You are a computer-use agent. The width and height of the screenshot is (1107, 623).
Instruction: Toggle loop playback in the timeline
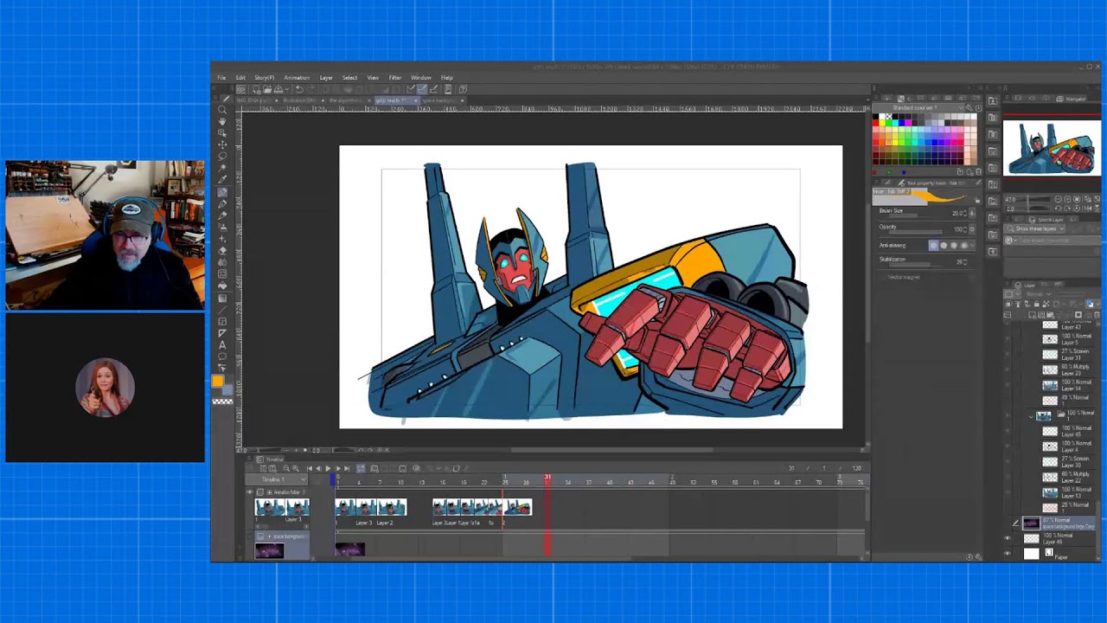pyautogui.click(x=361, y=468)
